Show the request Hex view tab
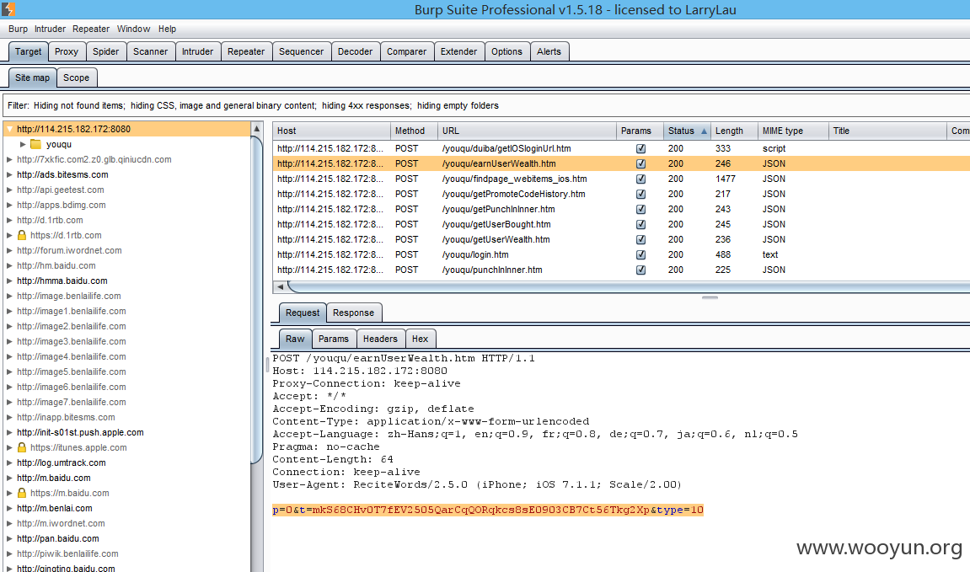Screen dimensions: 970x572 (420, 339)
